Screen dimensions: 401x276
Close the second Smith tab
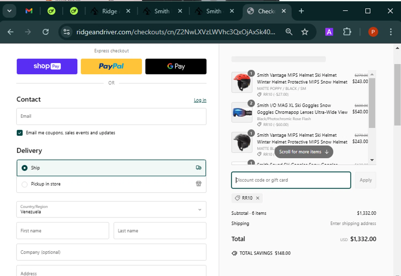pos(232,11)
